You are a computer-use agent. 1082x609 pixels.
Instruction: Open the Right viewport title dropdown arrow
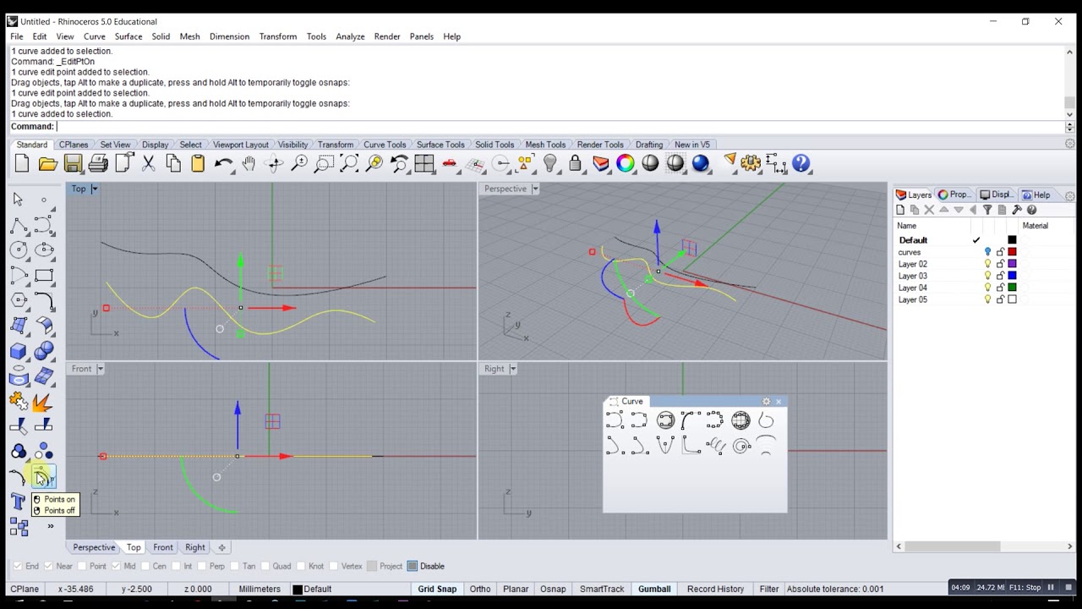pyautogui.click(x=512, y=369)
